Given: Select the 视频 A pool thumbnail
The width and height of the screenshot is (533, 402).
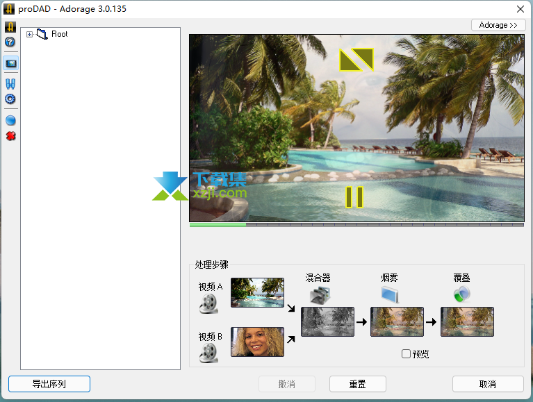Looking at the screenshot, I should pyautogui.click(x=257, y=293).
